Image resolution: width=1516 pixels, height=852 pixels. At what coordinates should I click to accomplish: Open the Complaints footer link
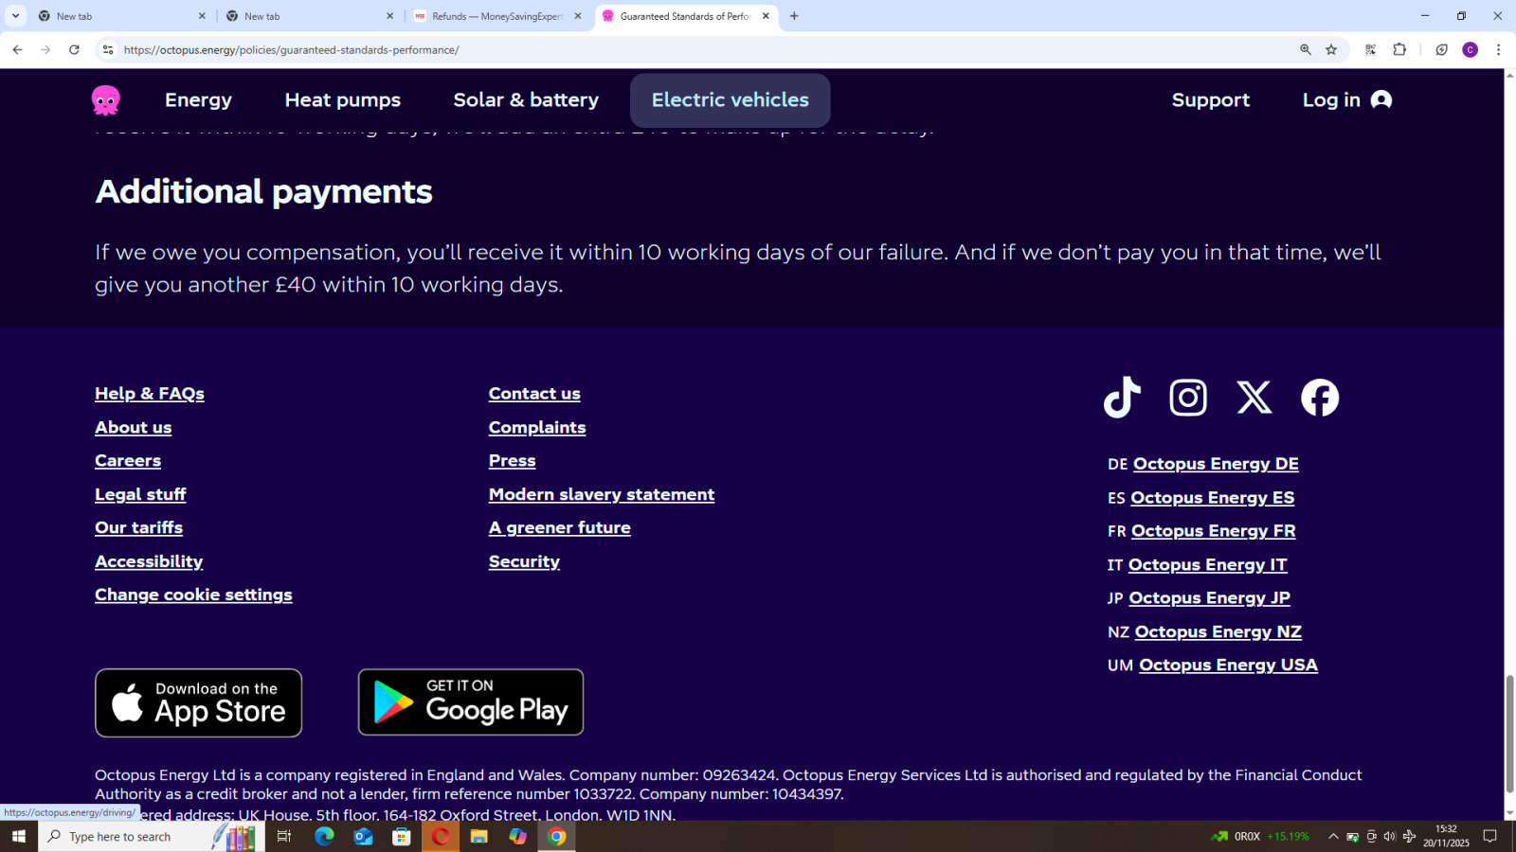point(536,428)
